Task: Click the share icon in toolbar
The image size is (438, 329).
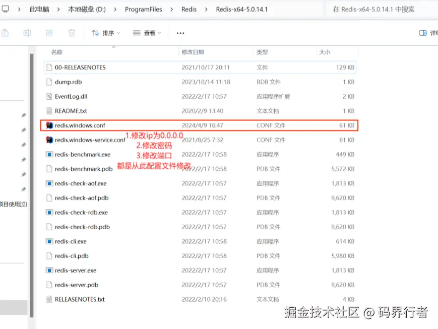Action: pos(49,33)
